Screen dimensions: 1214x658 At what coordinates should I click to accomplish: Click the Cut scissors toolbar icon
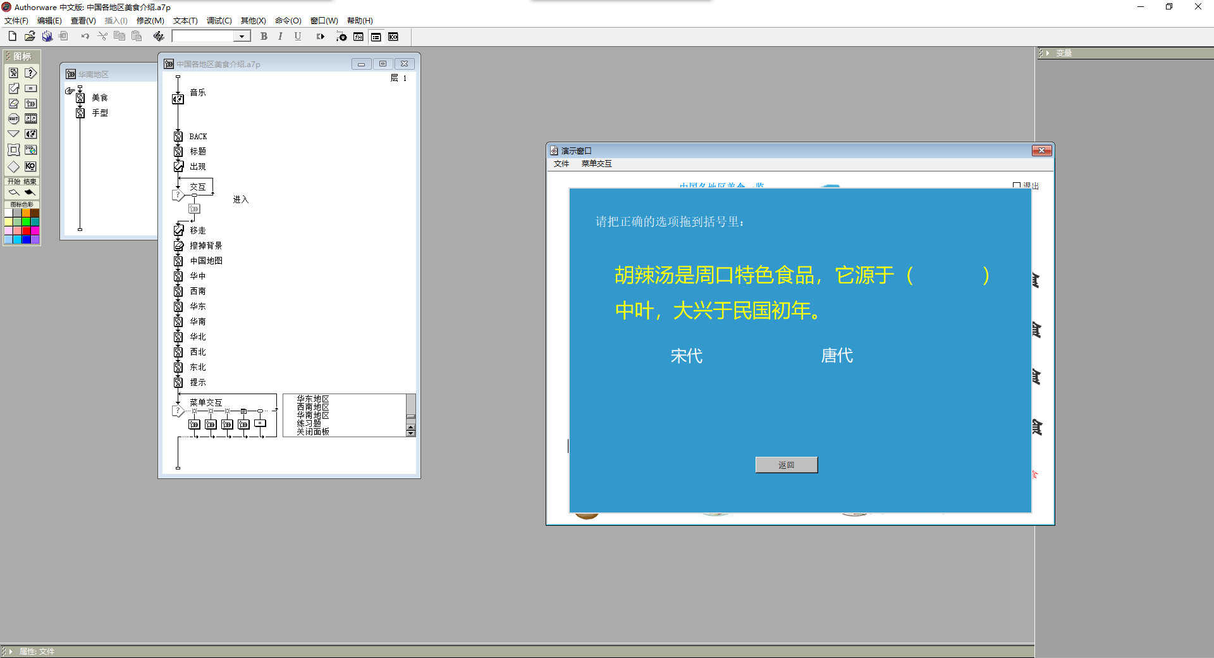tap(102, 37)
